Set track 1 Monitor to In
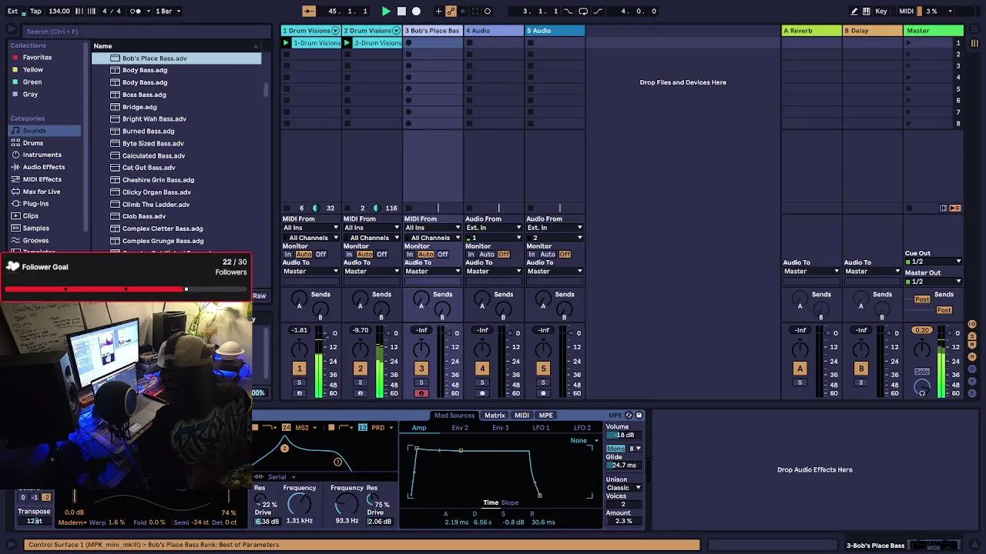 [x=288, y=255]
